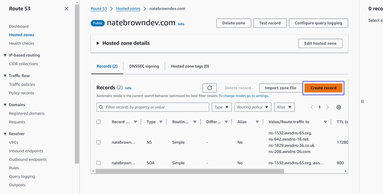
Task: Open Dashboard in sidebar
Action: [x=19, y=26]
